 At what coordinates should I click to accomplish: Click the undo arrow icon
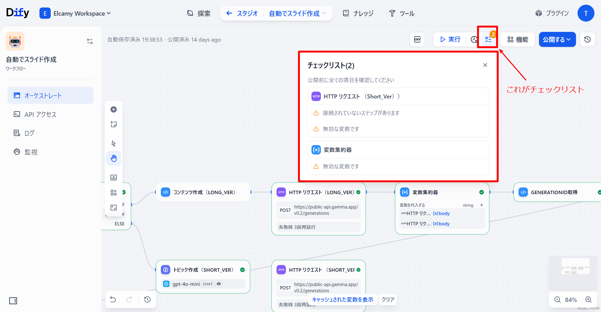pos(113,299)
